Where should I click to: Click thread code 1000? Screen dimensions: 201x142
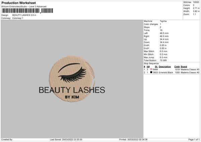click(x=177, y=73)
